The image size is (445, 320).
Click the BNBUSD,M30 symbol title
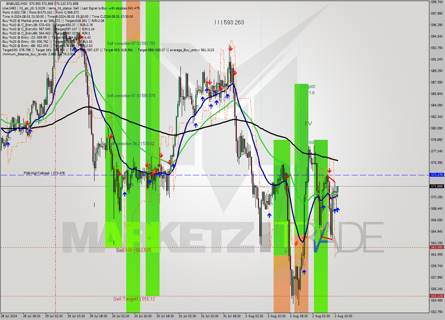[x=16, y=3]
